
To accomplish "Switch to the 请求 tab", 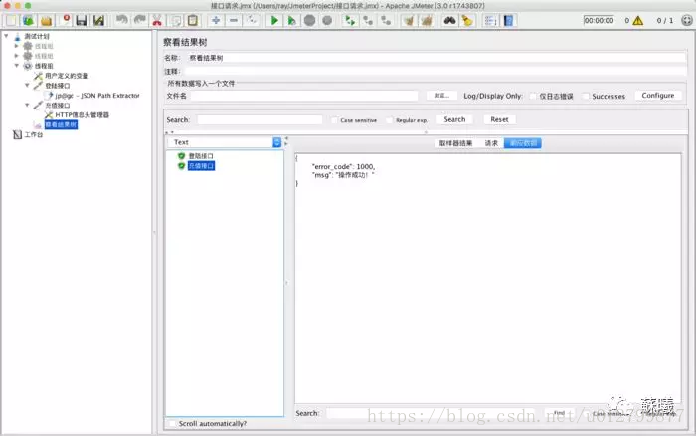I will pyautogui.click(x=491, y=143).
